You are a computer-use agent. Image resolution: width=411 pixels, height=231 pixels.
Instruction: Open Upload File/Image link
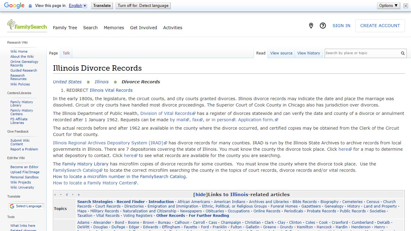point(25,172)
